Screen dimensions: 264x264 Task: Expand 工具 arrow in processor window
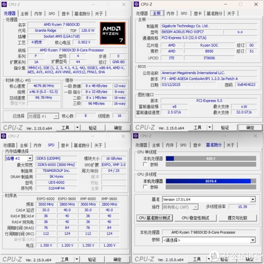click(x=77, y=128)
